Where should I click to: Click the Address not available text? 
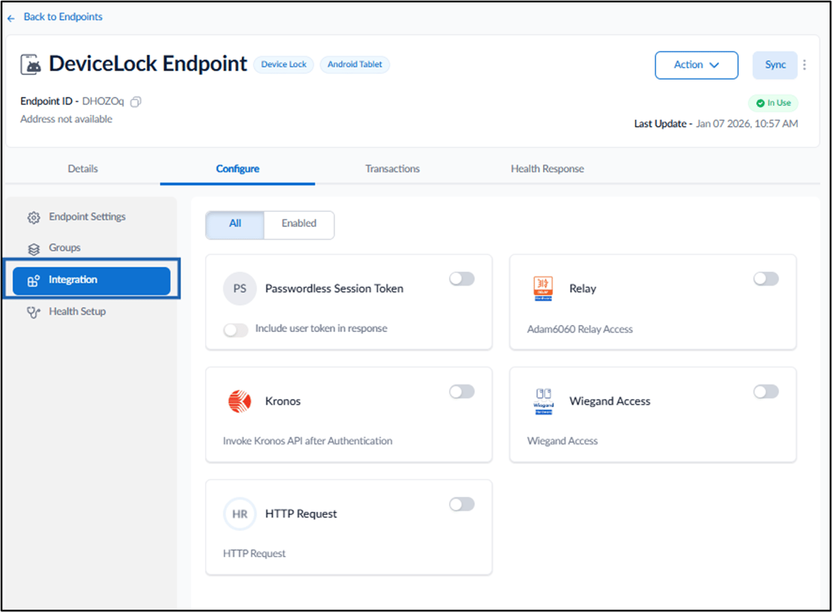point(66,119)
